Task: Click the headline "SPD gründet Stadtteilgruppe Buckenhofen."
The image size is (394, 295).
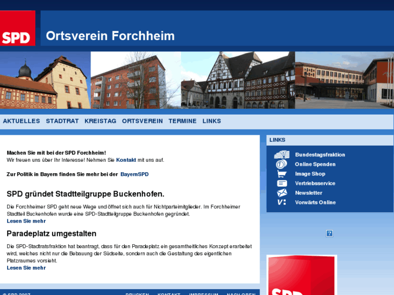Action: pyautogui.click(x=86, y=194)
